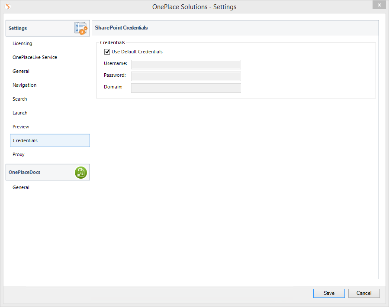Uncheck Use Default Credentials checkbox

click(x=107, y=52)
